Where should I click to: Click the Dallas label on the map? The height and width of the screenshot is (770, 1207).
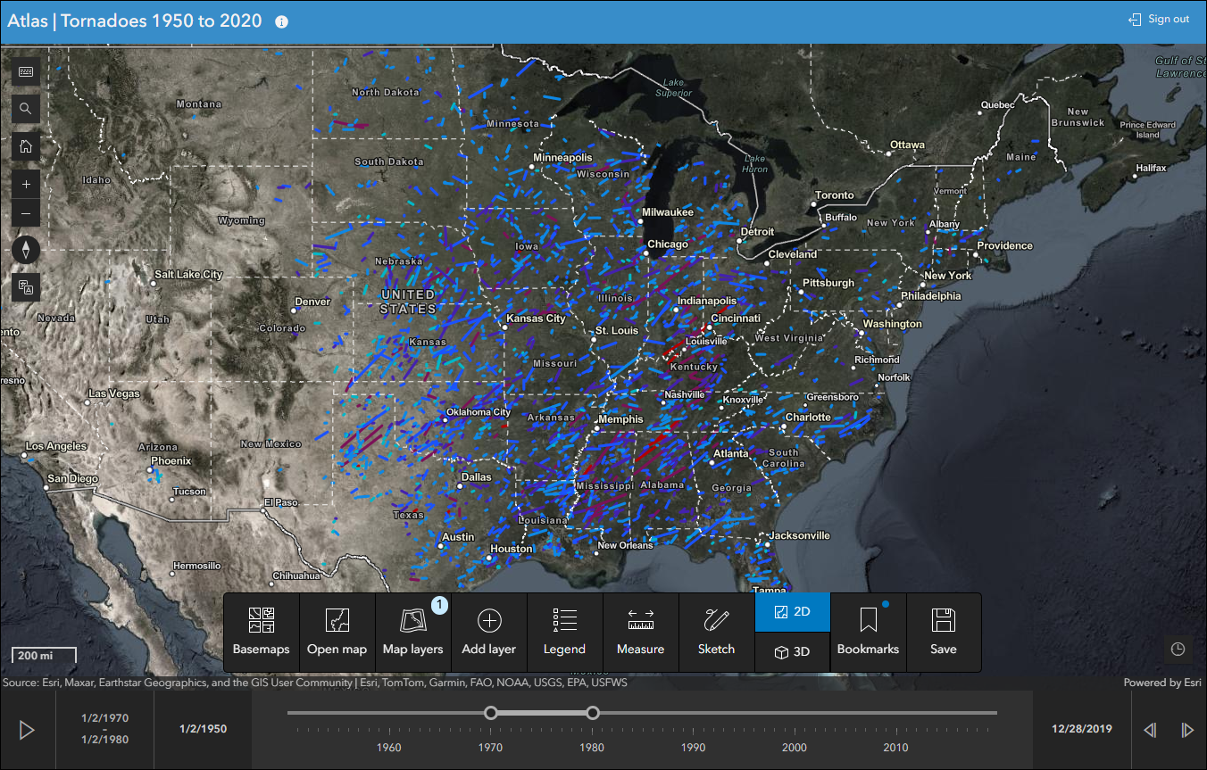pos(476,477)
